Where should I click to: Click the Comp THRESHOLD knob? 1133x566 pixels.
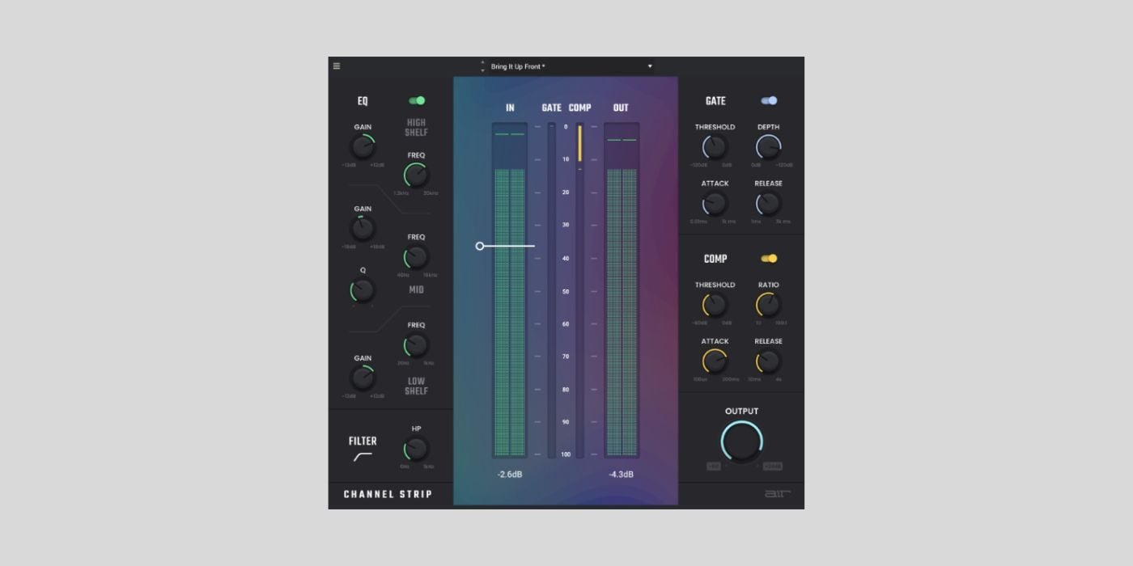[715, 306]
